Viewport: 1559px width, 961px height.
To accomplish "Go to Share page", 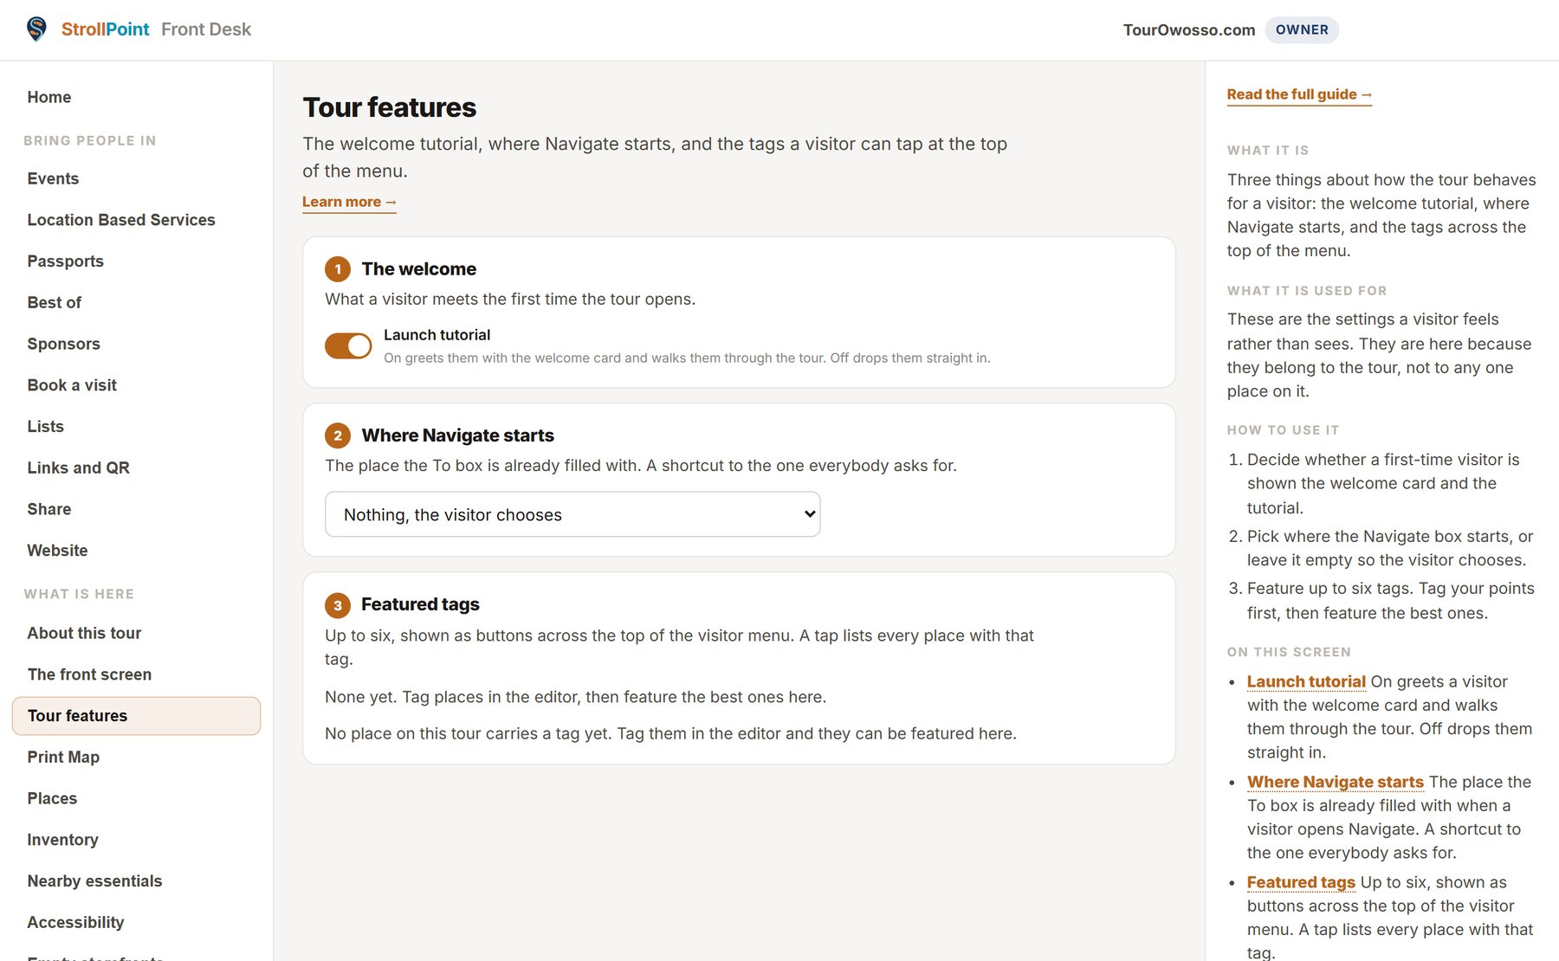I will pos(49,509).
